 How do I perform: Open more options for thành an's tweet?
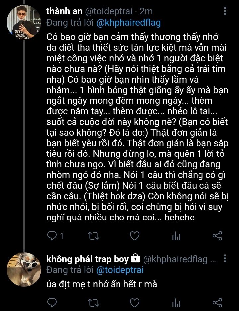(x=226, y=12)
